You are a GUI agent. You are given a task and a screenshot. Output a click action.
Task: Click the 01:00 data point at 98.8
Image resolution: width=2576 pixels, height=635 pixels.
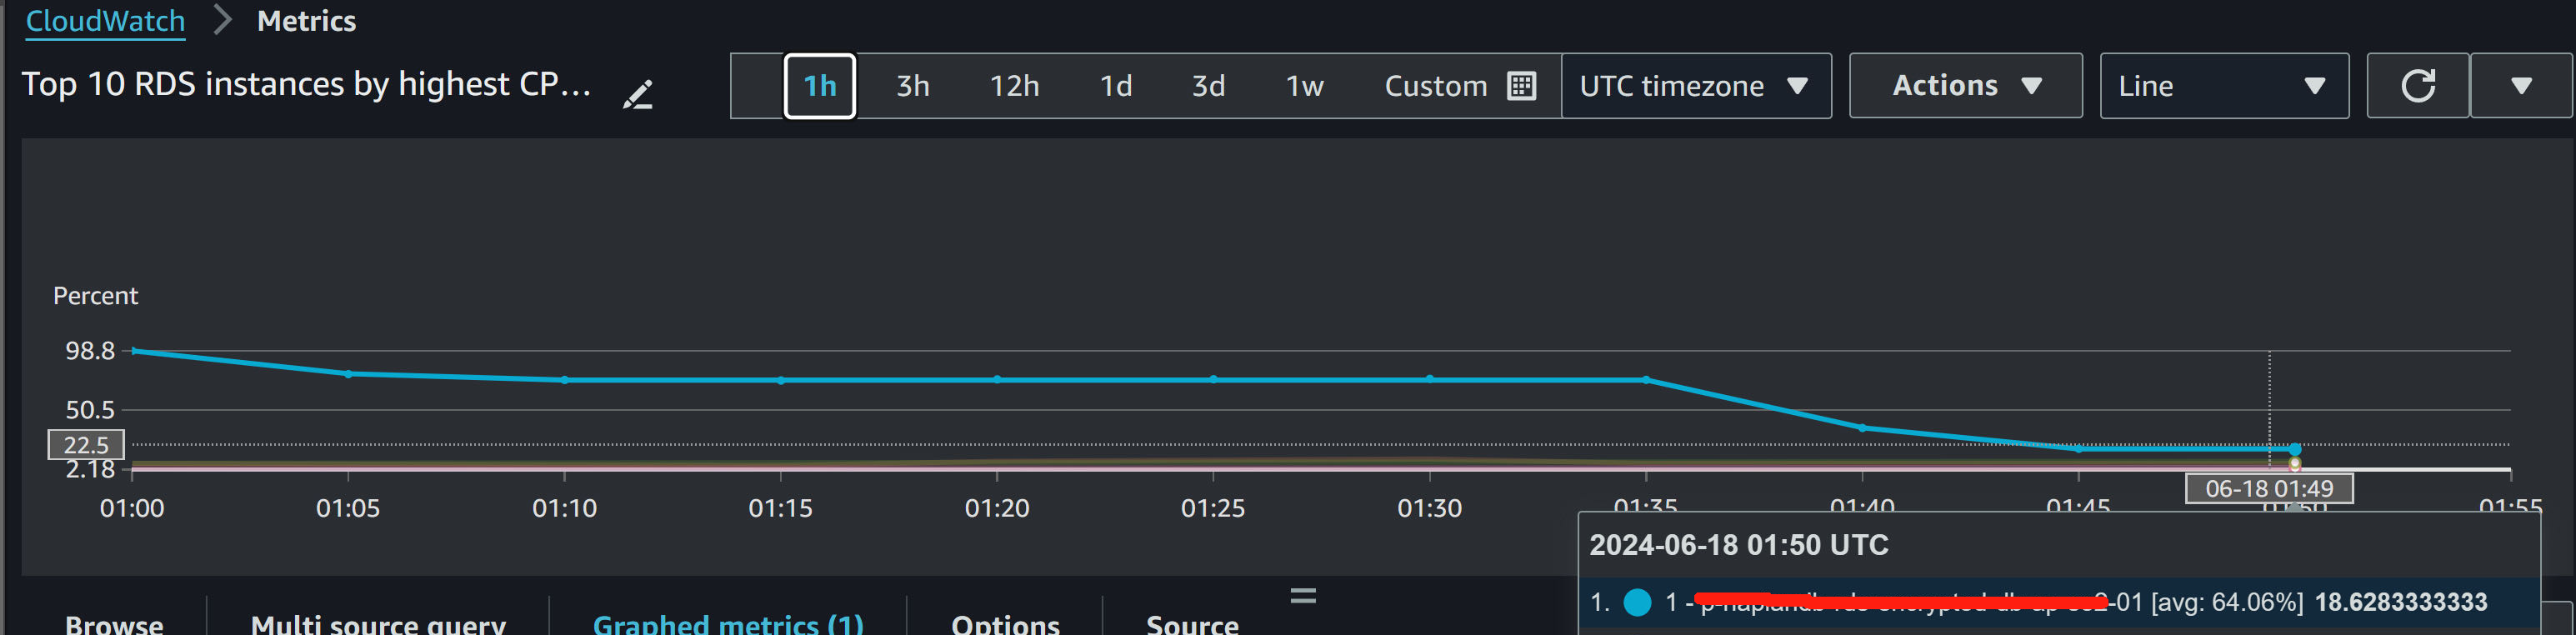[x=133, y=351]
